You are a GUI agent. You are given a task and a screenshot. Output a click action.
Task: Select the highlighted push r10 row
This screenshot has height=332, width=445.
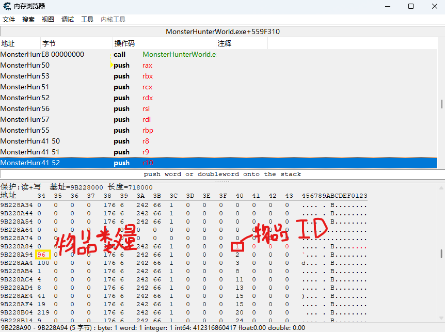pos(155,163)
